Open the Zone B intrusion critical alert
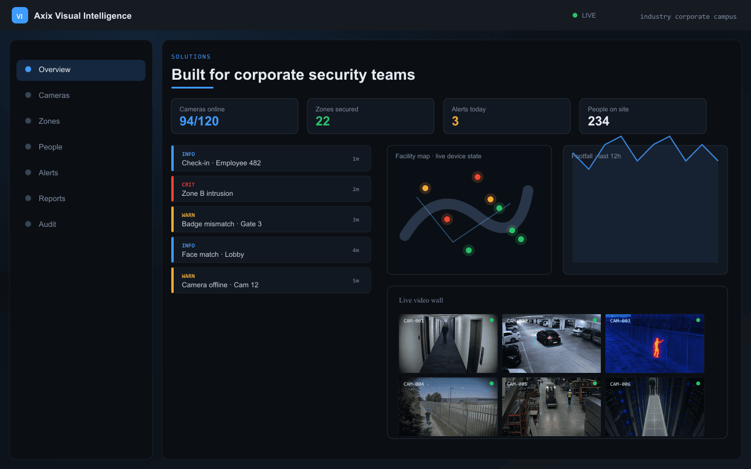The height and width of the screenshot is (469, 751). (271, 189)
